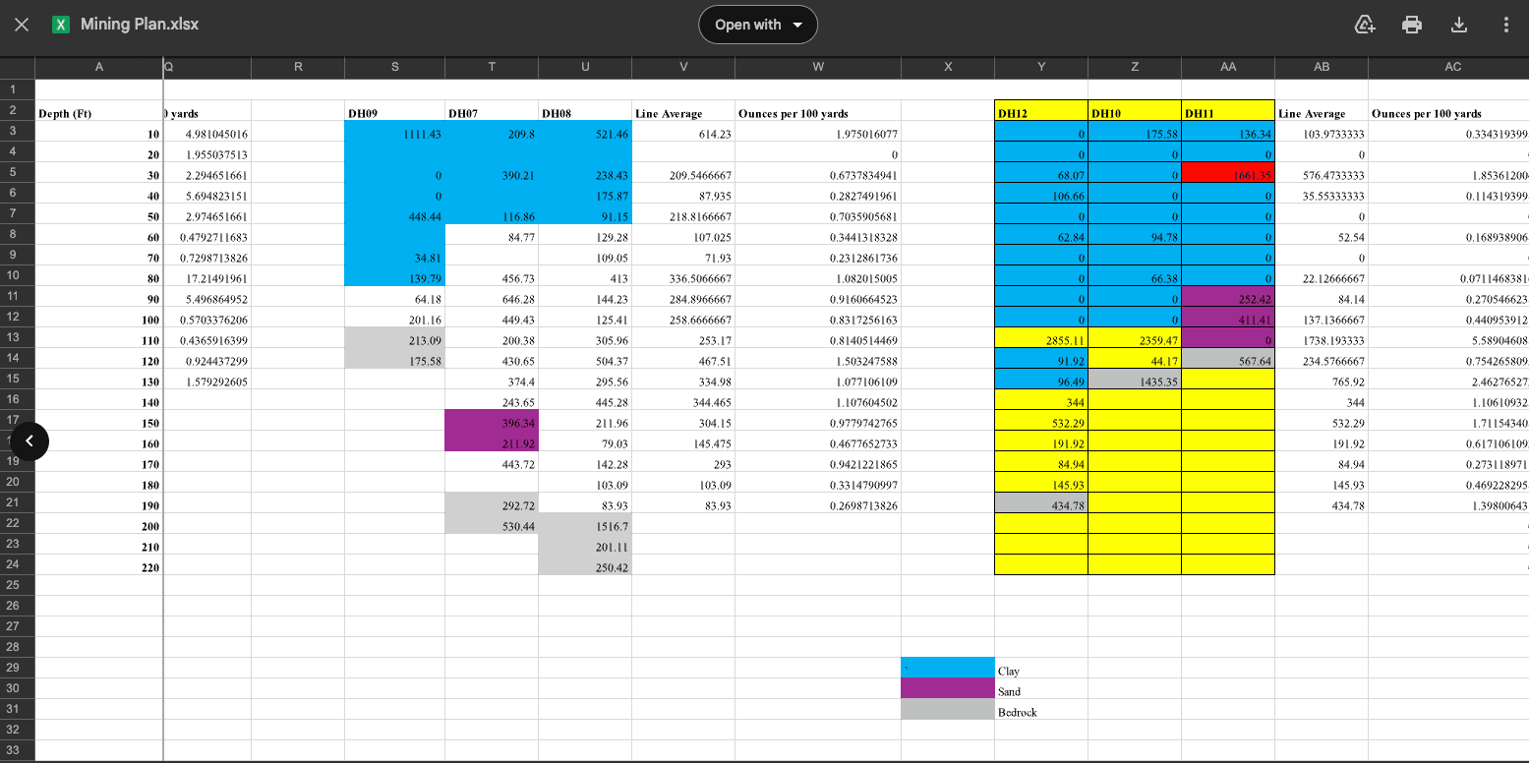Viewport: 1529px width, 763px height.
Task: Select the red cell showing 1661.35
Action: point(1227,175)
